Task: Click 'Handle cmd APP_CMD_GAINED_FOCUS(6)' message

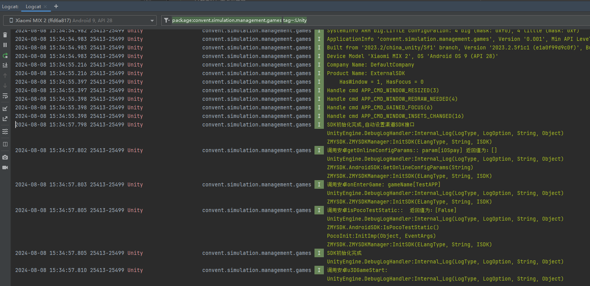Action: click(380, 107)
